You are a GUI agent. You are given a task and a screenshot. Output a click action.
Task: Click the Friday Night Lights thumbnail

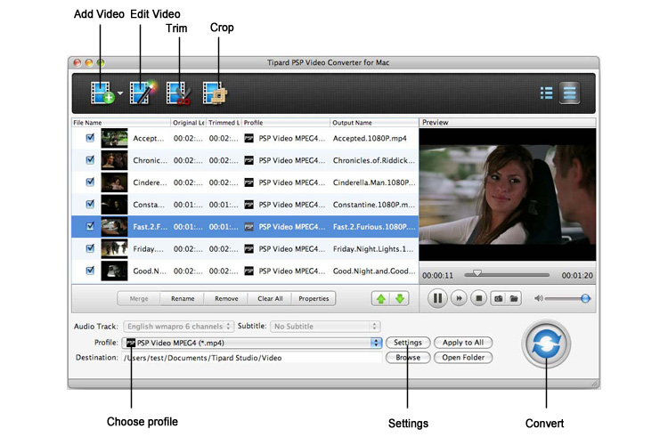coord(114,248)
